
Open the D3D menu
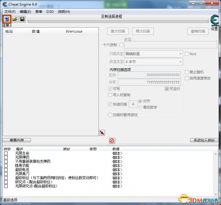point(50,11)
